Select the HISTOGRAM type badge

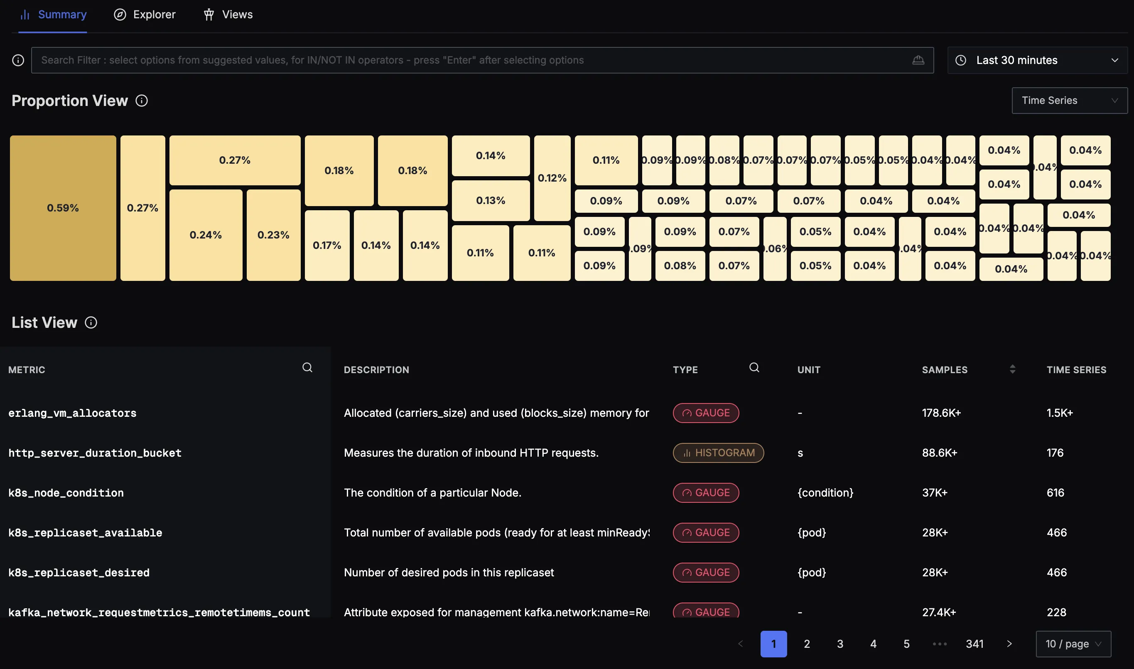point(718,453)
